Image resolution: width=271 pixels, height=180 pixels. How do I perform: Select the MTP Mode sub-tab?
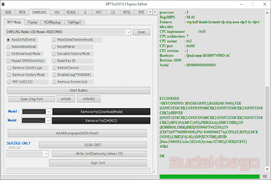click(14, 22)
